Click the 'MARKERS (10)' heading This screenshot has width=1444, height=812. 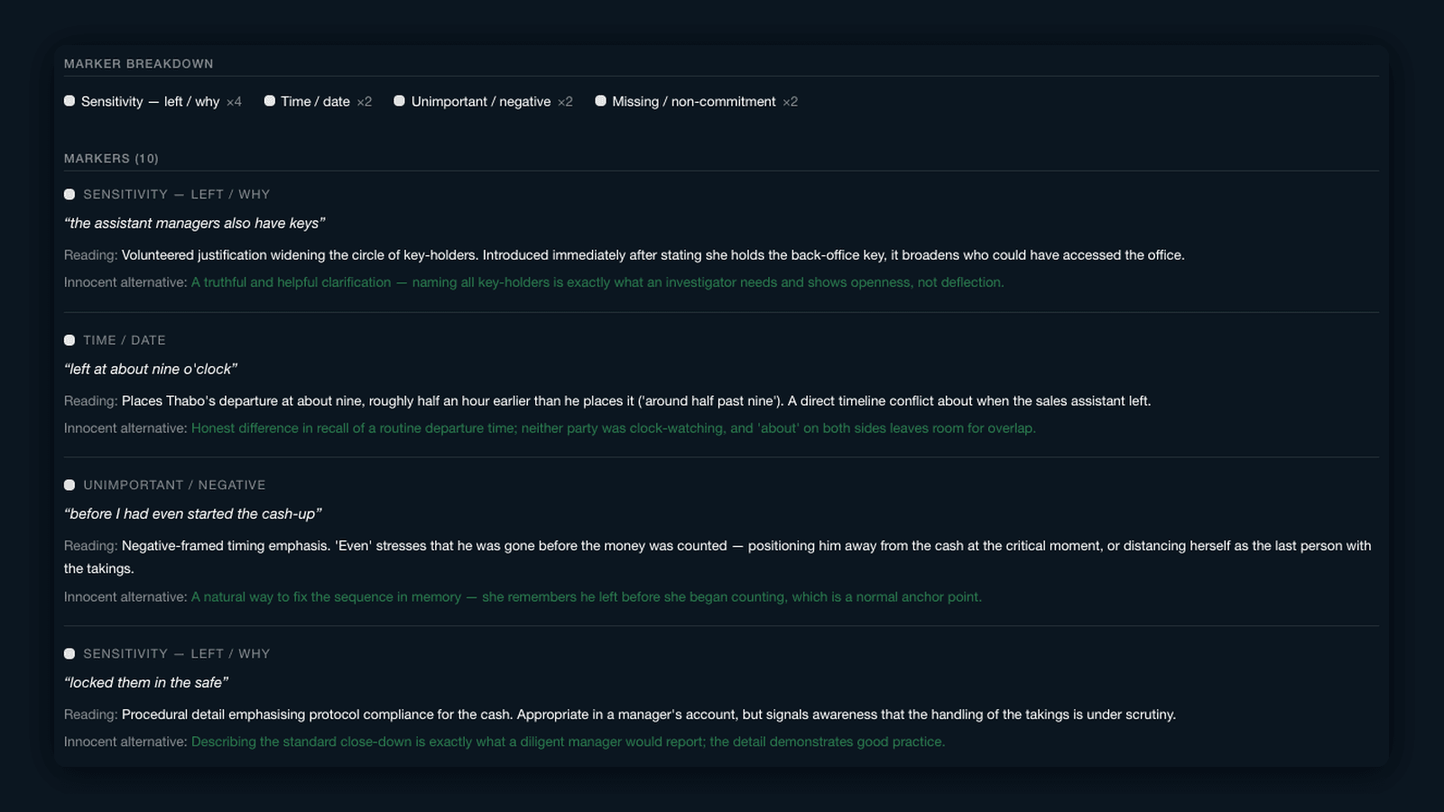click(x=111, y=159)
